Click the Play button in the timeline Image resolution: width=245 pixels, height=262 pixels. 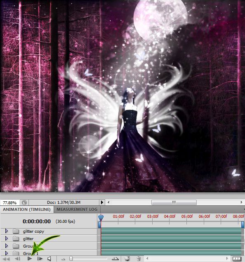coord(29,259)
